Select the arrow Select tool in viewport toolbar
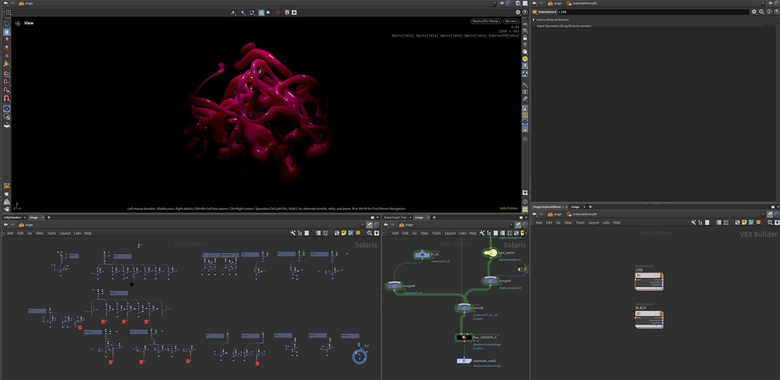The height and width of the screenshot is (380, 780). click(x=7, y=24)
